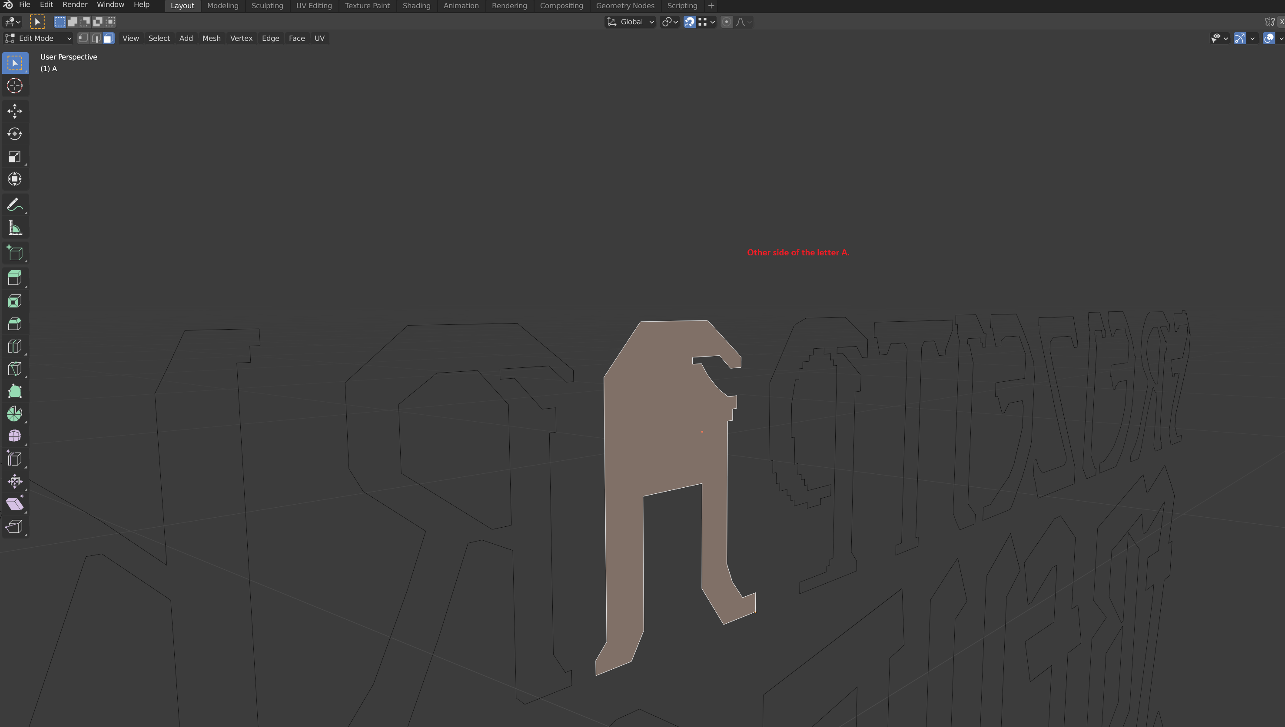Switch to the Sculpting workspace tab

coord(267,6)
